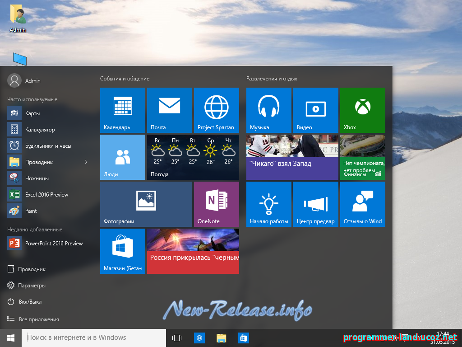462x347 pixels.
Task: Launch the Ножницы snipping tool
Action: (48, 178)
